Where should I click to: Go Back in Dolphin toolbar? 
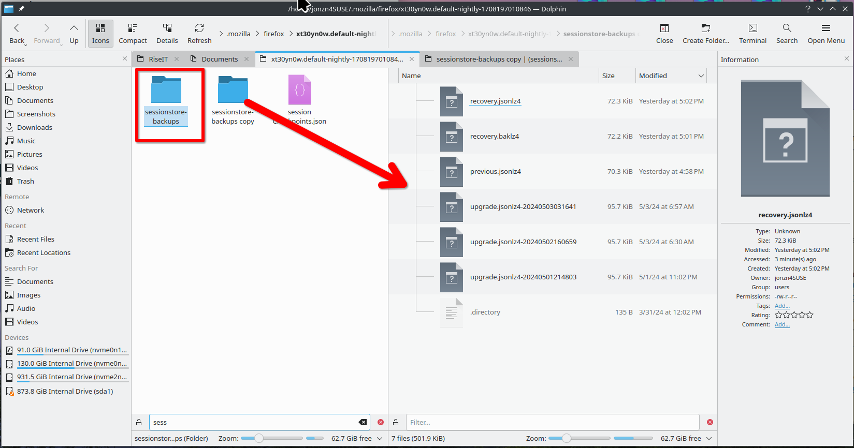[17, 34]
